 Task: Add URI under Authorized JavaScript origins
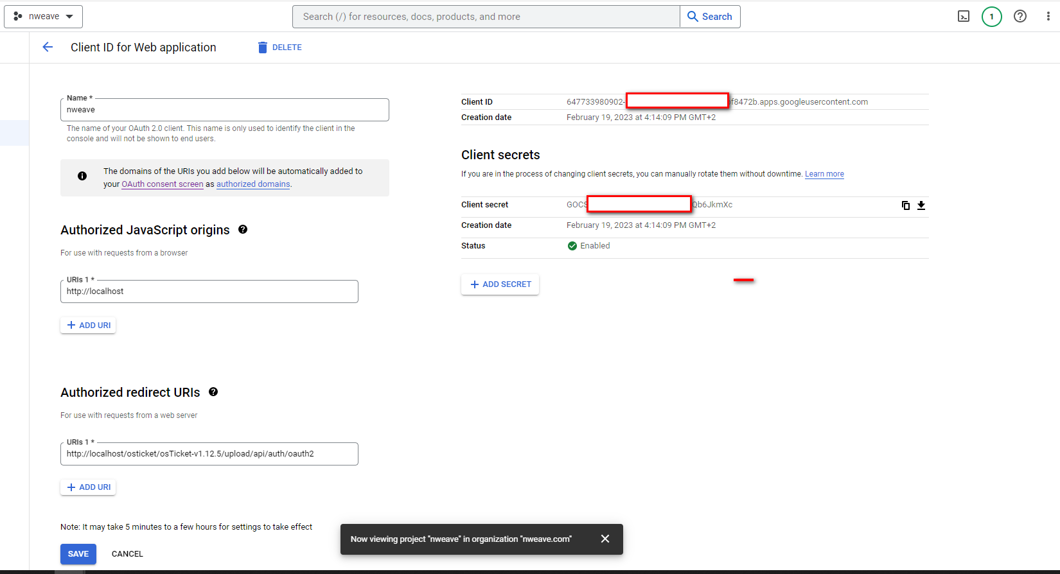pos(88,326)
